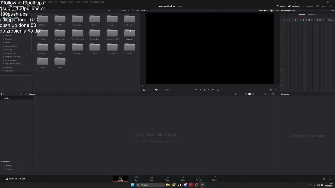Expand the viewer clip name dropdown
The height and width of the screenshot is (188, 335).
coord(212,10)
